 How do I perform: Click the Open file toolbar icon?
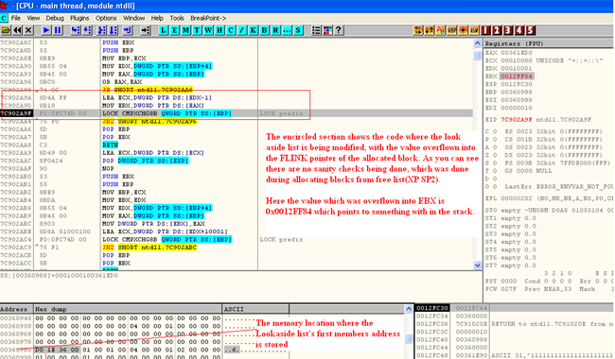click(6, 30)
